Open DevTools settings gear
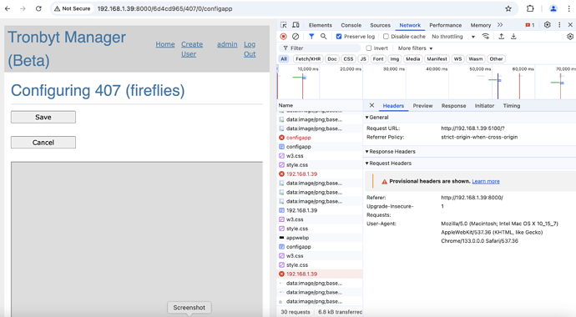The image size is (576, 317). pos(548,25)
